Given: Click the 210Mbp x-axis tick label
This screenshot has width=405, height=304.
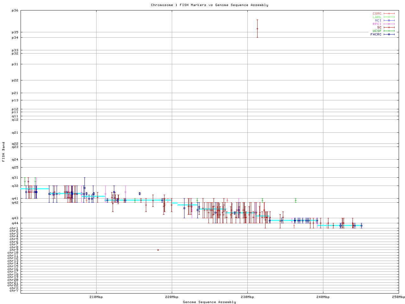Looking at the screenshot, I should (96, 297).
